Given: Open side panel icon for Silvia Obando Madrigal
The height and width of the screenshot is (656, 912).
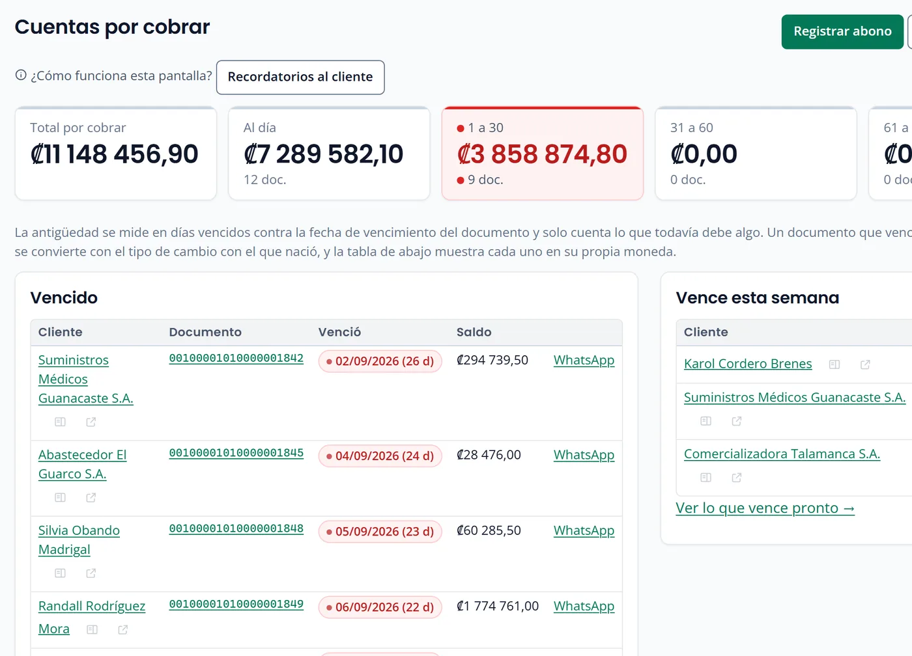Looking at the screenshot, I should click(x=60, y=573).
